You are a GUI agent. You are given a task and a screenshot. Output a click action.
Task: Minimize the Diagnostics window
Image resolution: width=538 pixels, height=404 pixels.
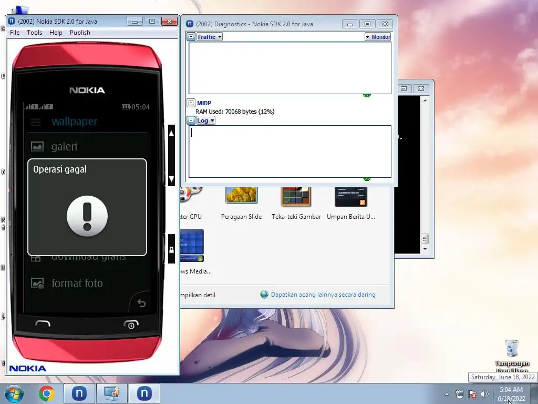[x=350, y=24]
